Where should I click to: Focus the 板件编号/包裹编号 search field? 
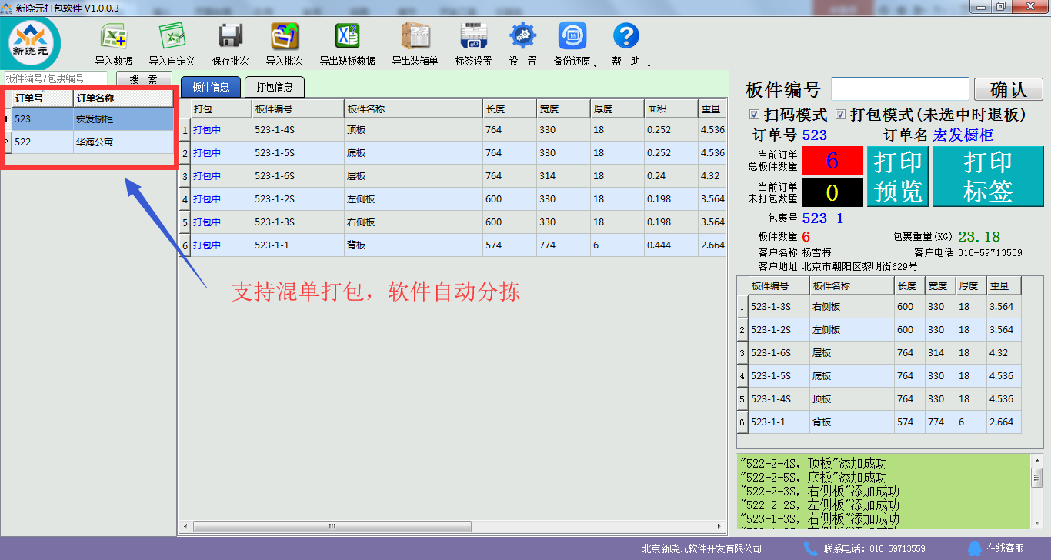[55, 78]
